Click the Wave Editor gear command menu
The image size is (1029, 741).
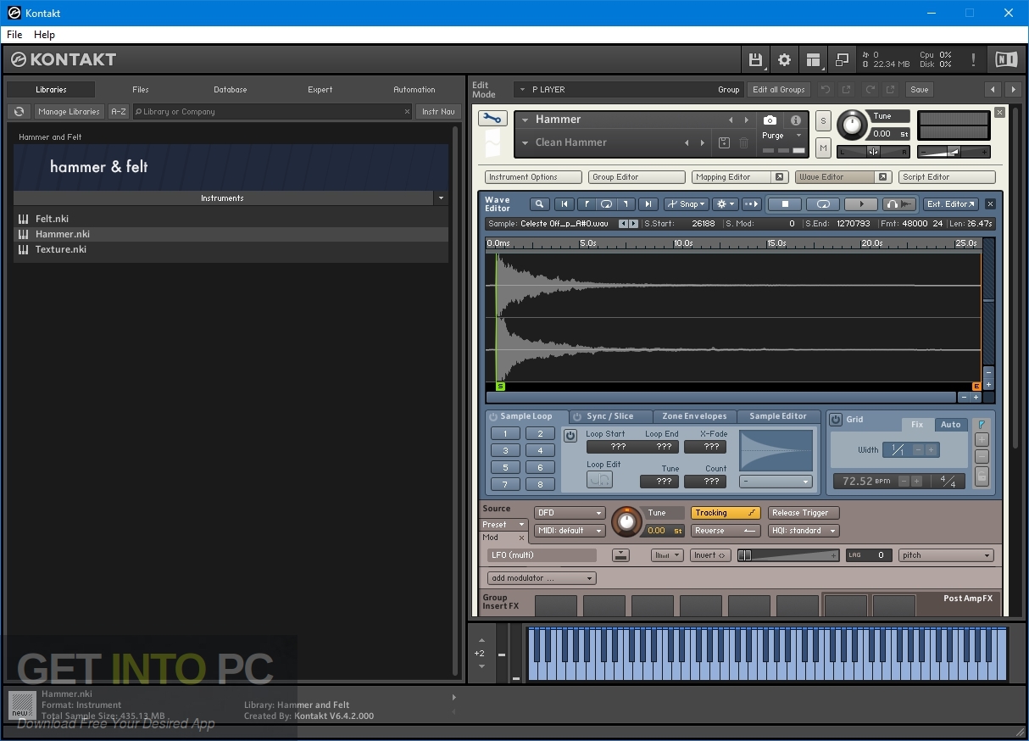coord(725,203)
